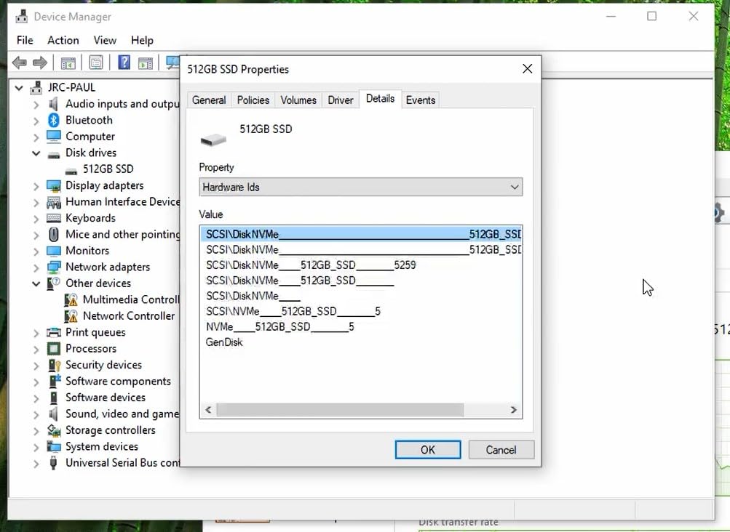Screen dimensions: 730x532
Task: Open the Action menu
Action: (x=63, y=41)
